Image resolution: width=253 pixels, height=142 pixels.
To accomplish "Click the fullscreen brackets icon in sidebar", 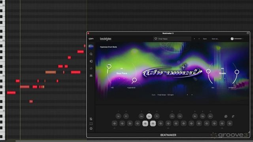I will click(91, 124).
